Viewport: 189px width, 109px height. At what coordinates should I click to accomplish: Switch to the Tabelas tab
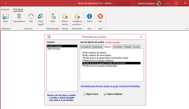pos(128,47)
